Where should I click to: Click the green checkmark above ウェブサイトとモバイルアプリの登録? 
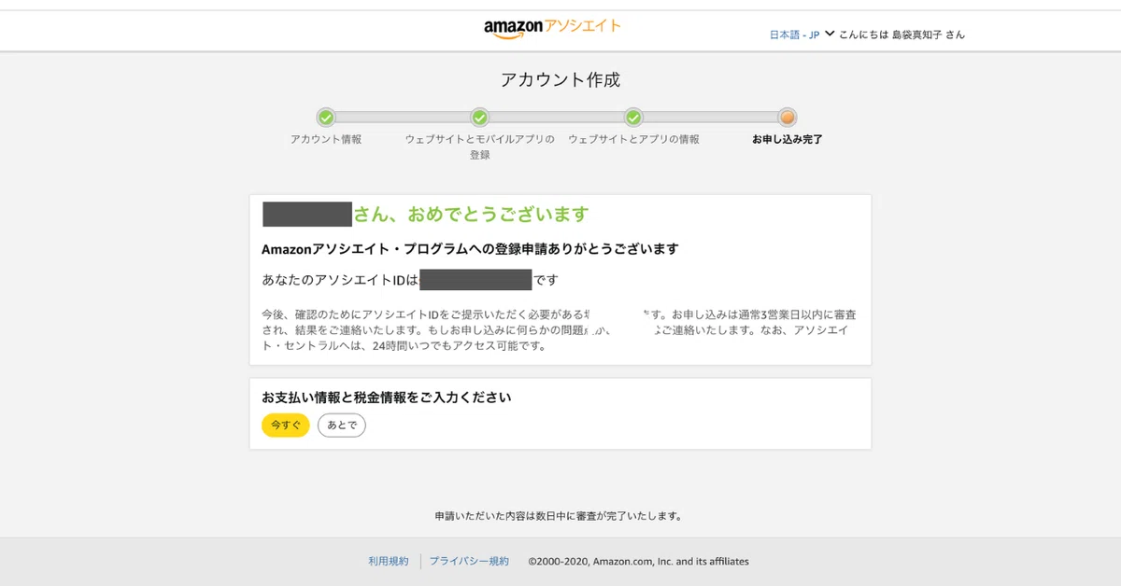(479, 118)
